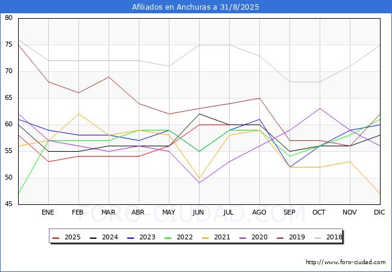Image resolution: width=392 pixels, height=272 pixels.
Task: Click the dark red 2019 line peak at MAR
Action: pos(109,77)
